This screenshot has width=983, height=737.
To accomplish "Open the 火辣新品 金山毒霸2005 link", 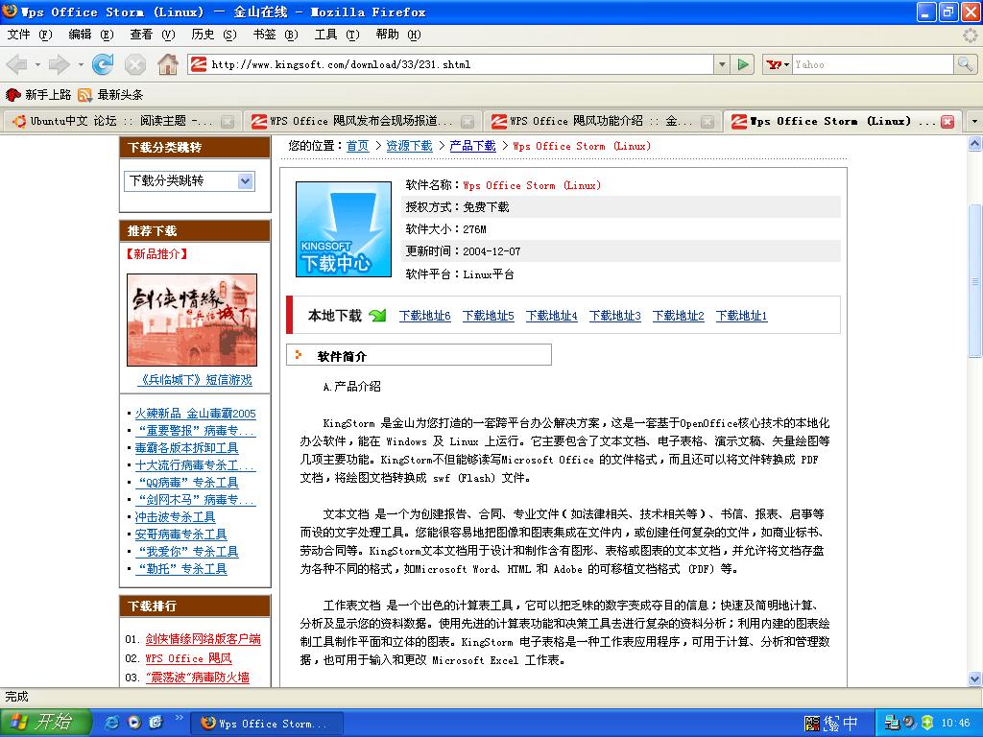I will coord(196,414).
